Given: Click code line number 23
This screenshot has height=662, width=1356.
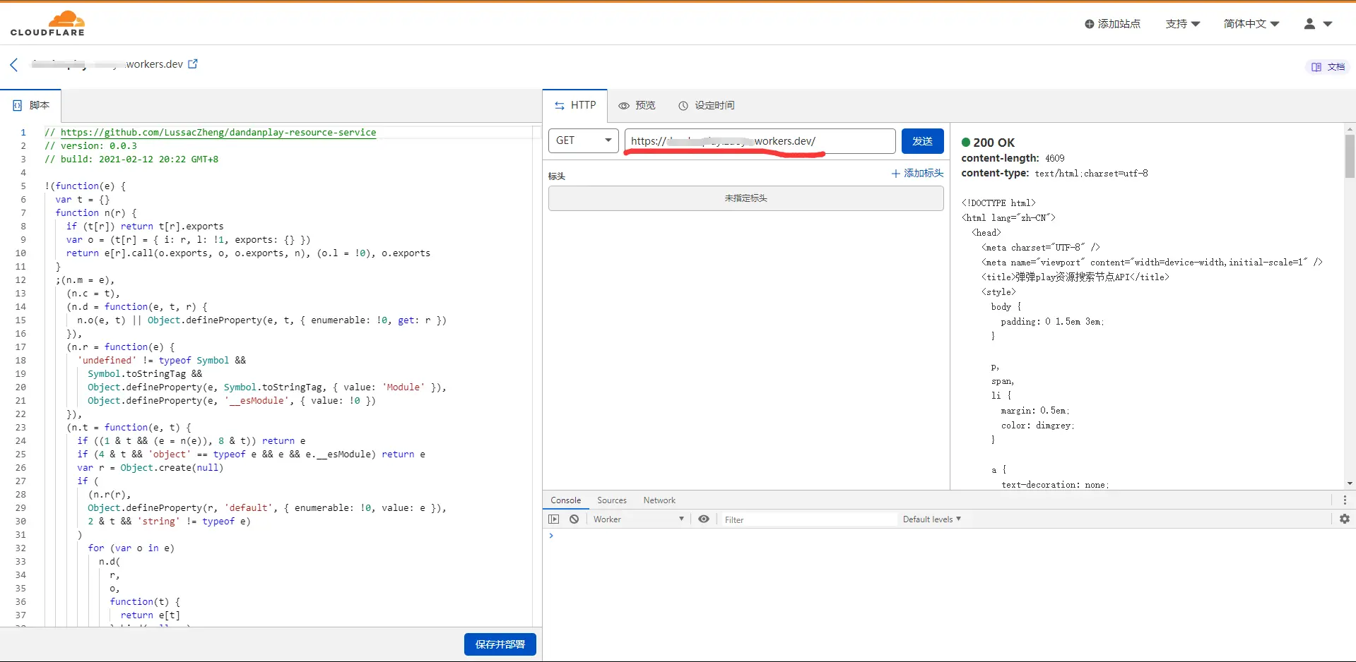Looking at the screenshot, I should point(20,428).
